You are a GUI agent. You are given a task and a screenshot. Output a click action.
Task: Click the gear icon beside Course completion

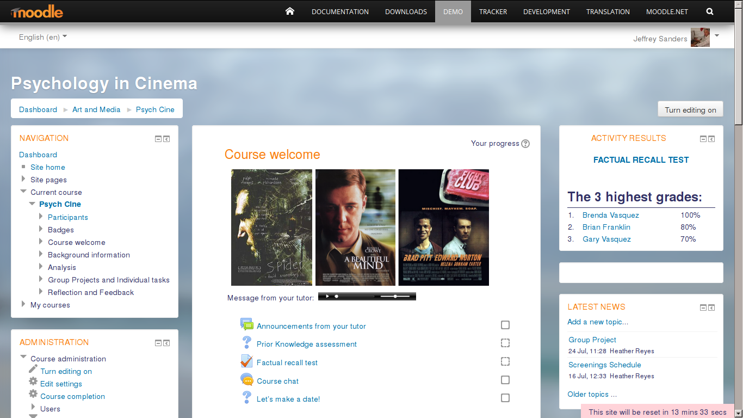point(33,394)
